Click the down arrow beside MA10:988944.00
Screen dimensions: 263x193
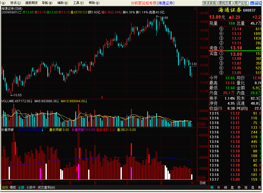pyautogui.click(x=86, y=101)
